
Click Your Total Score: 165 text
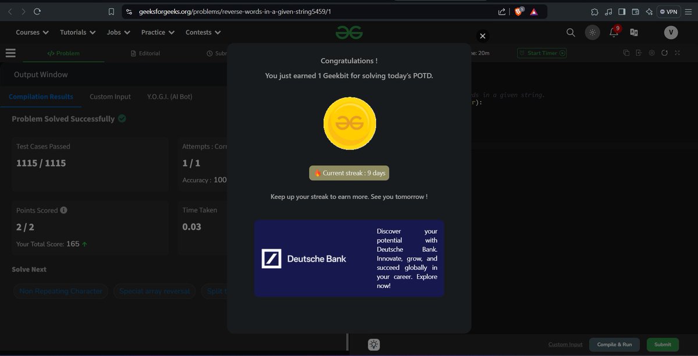48,244
